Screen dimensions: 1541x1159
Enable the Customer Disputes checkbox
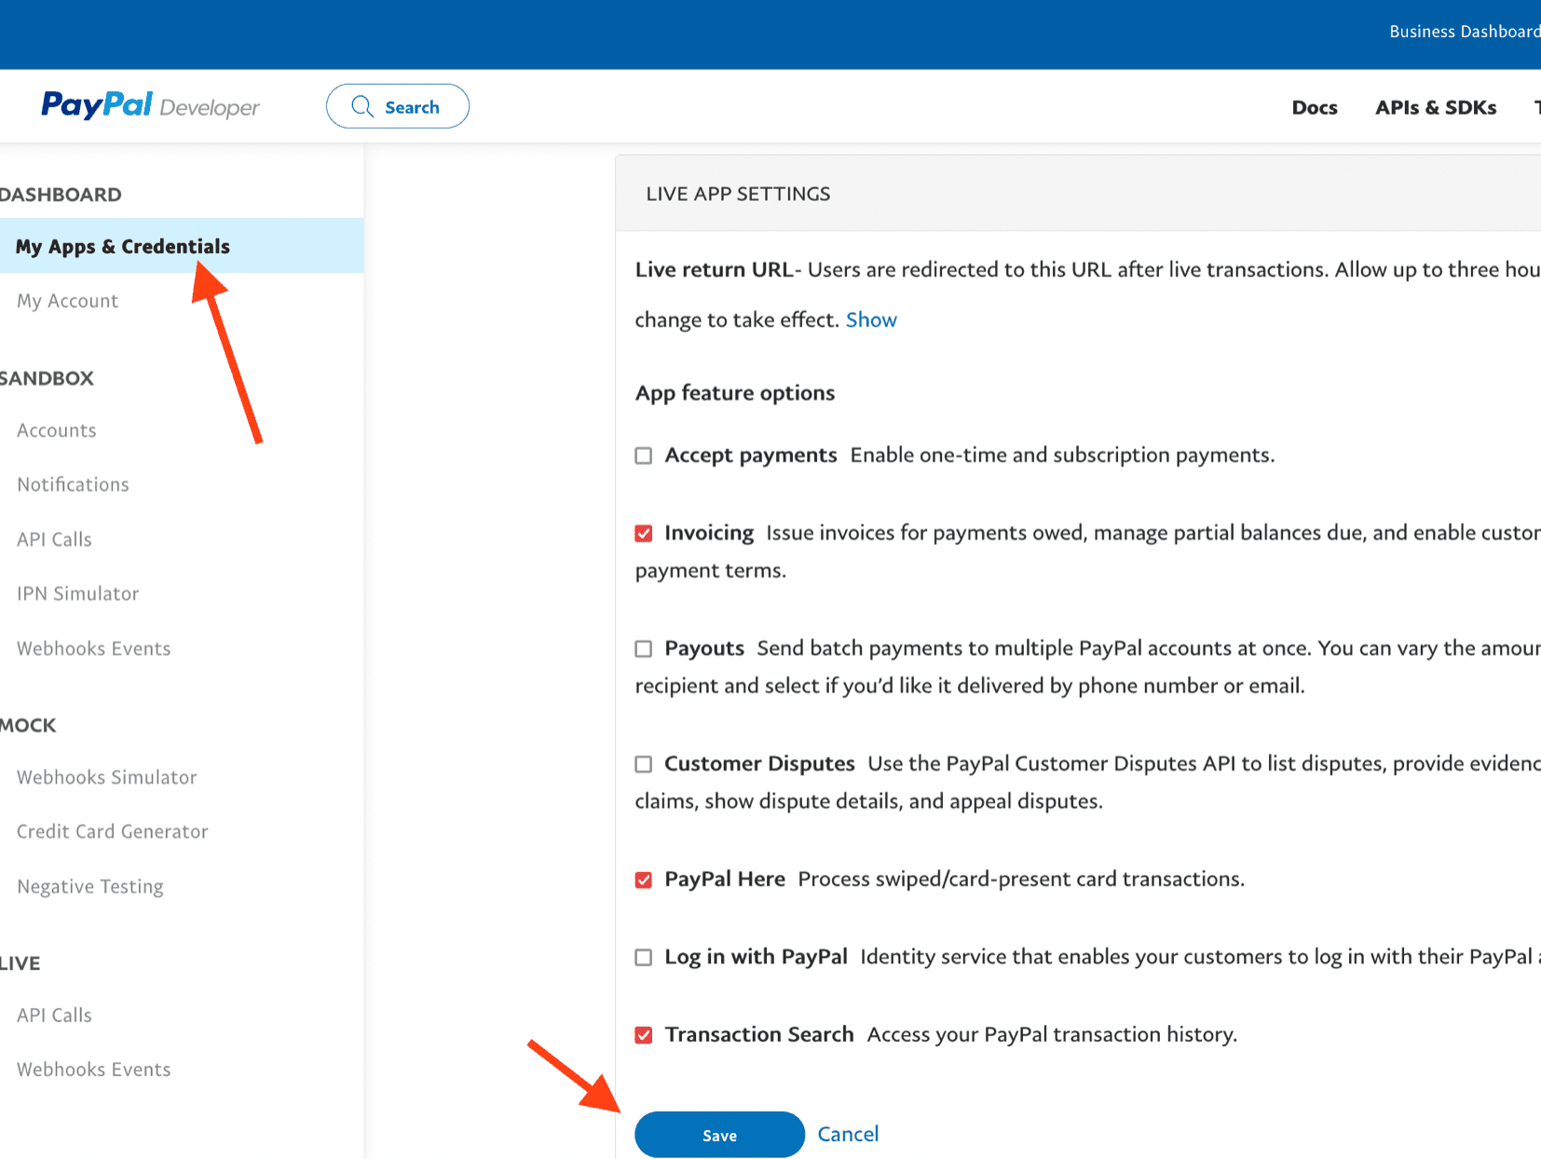(x=644, y=764)
